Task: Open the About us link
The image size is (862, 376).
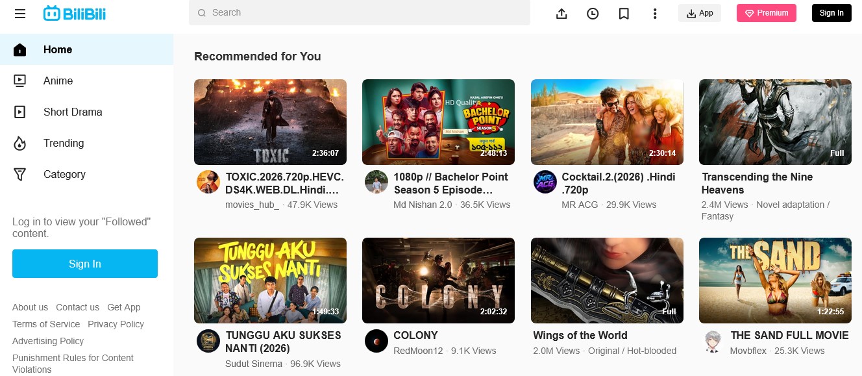Action: click(x=30, y=307)
